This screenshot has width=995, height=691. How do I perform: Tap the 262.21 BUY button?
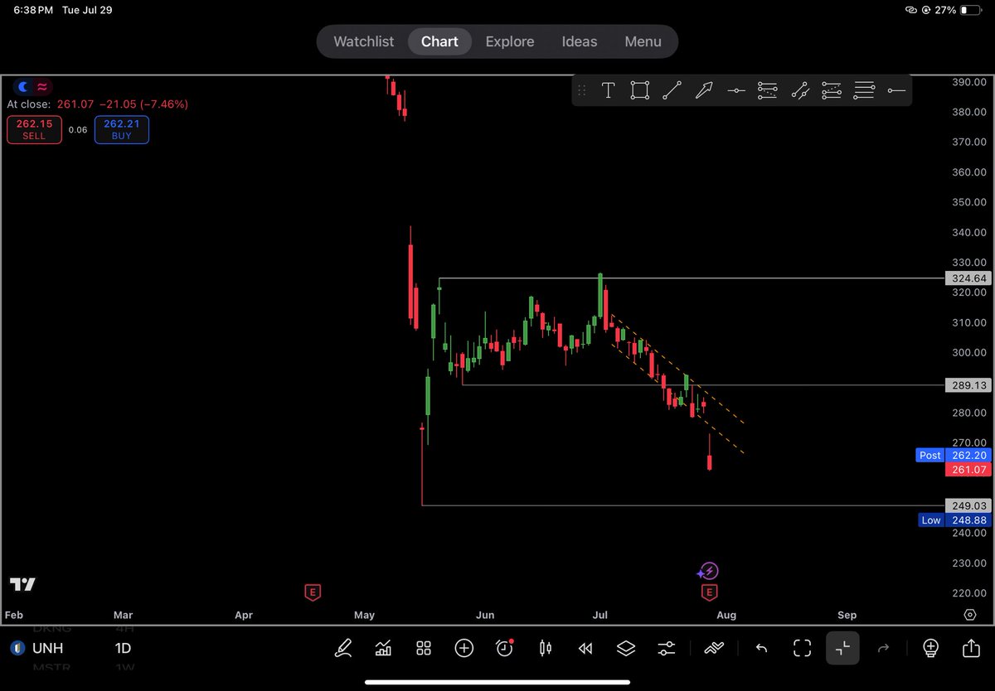[x=122, y=129]
